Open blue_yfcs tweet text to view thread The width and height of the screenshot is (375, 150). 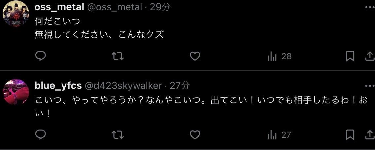pos(201,107)
